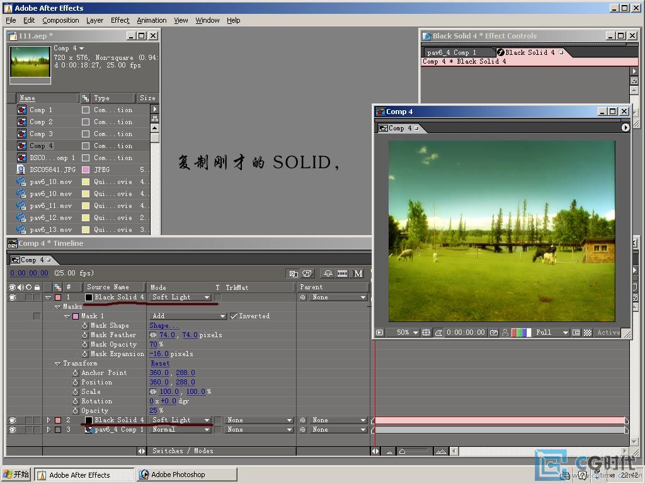Open the Parent dropdown for layer 1
The image size is (645, 484).
[338, 297]
